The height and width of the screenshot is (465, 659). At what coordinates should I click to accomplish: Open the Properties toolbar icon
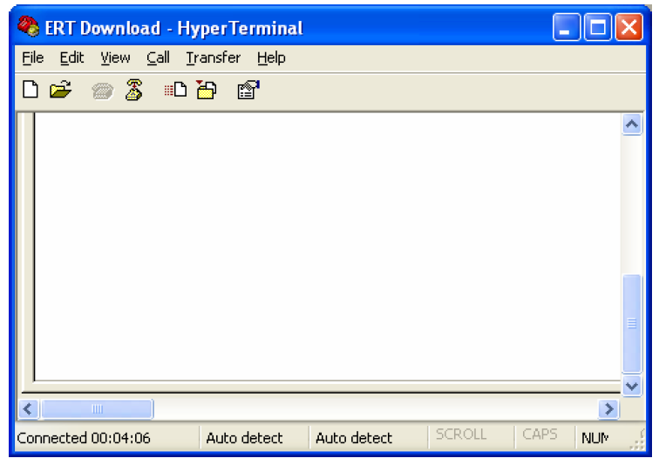(248, 90)
